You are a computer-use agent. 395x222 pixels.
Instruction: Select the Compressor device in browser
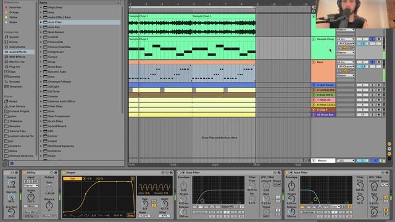(56, 52)
